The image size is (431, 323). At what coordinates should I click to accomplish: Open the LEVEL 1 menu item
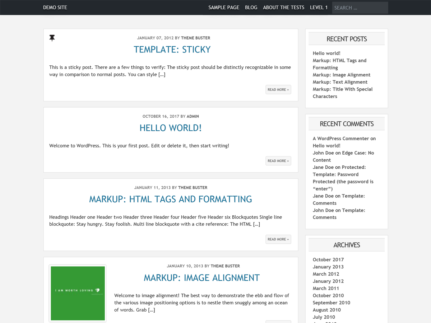(x=319, y=7)
